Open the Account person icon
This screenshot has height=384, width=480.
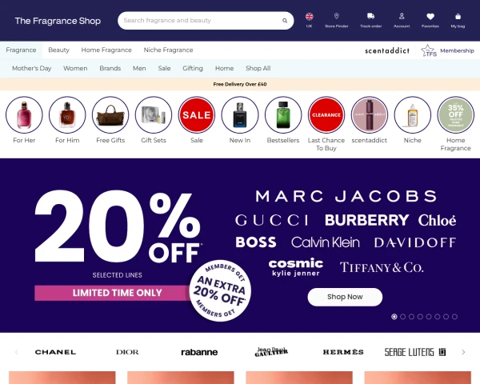[x=402, y=16]
